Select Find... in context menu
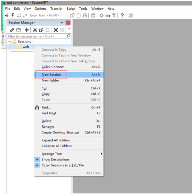 pos(69,107)
